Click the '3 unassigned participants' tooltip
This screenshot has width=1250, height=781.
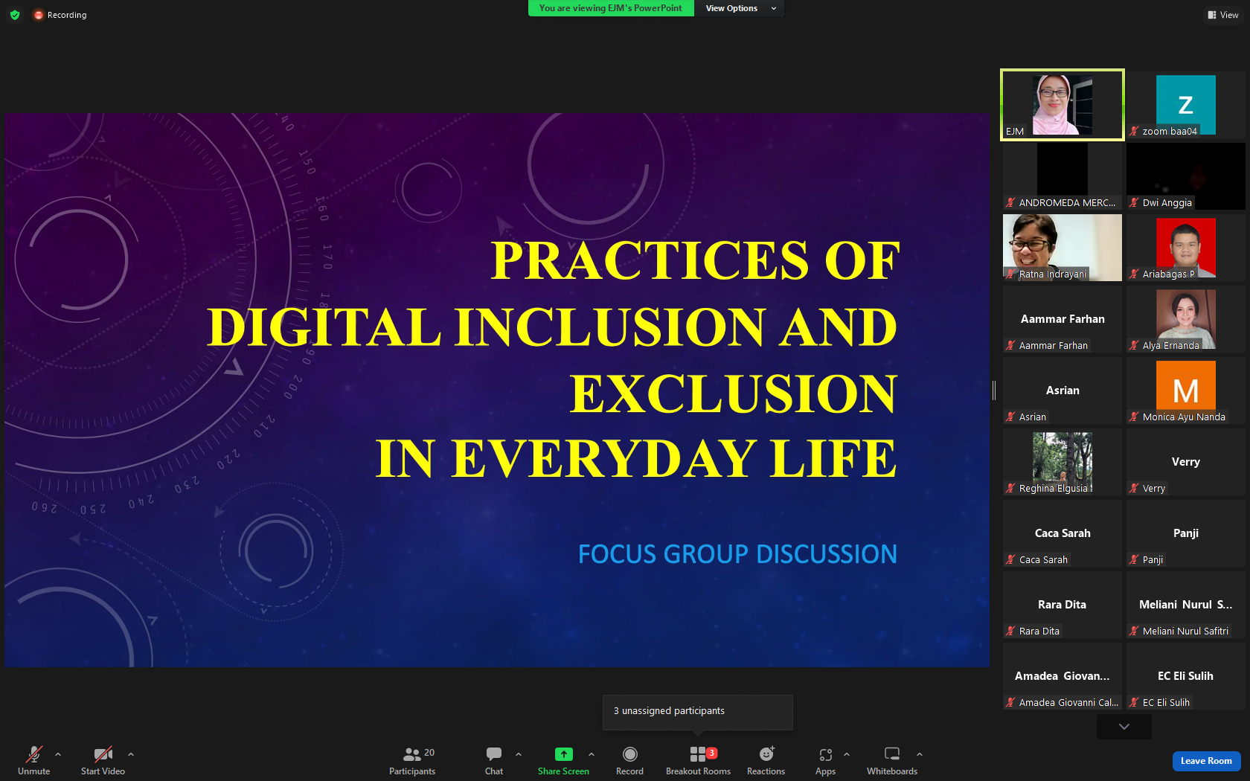point(698,711)
